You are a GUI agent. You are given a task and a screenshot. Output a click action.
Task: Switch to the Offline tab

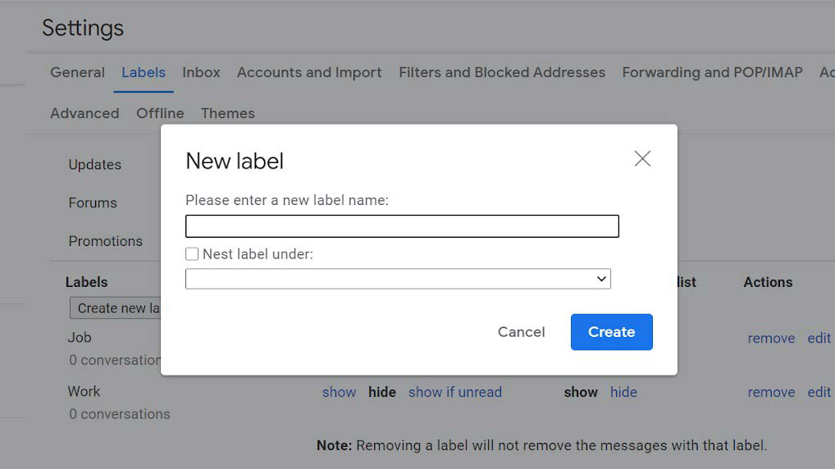tap(160, 113)
